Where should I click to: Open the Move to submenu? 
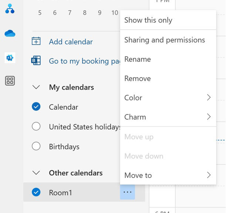168,175
